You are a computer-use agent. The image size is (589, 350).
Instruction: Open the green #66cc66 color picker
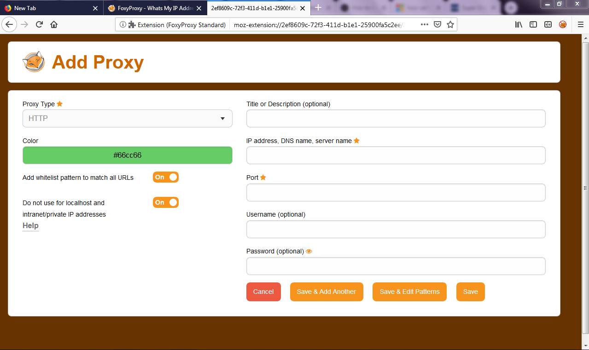point(127,155)
